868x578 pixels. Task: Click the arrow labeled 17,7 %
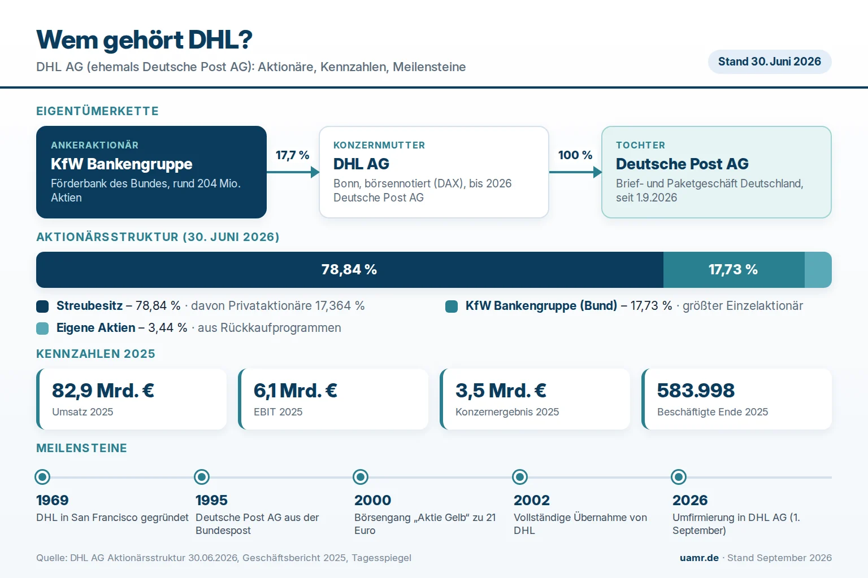[293, 172]
